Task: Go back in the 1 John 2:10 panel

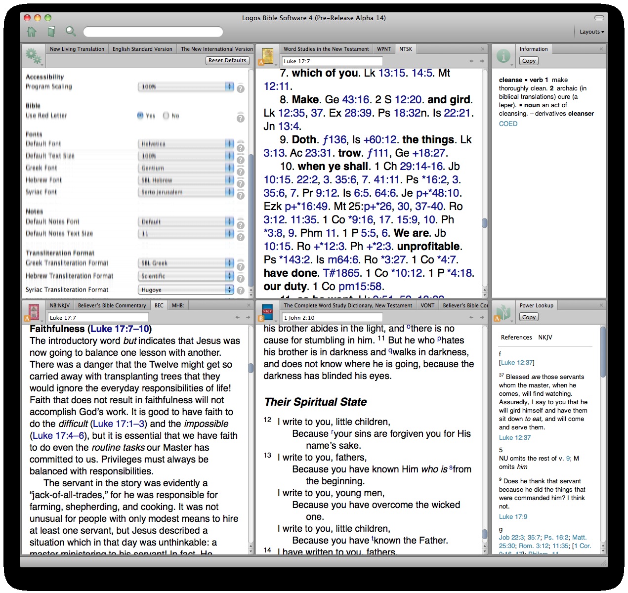Action: pos(471,317)
